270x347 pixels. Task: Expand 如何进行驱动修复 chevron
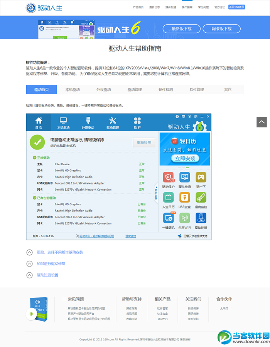pos(29,263)
